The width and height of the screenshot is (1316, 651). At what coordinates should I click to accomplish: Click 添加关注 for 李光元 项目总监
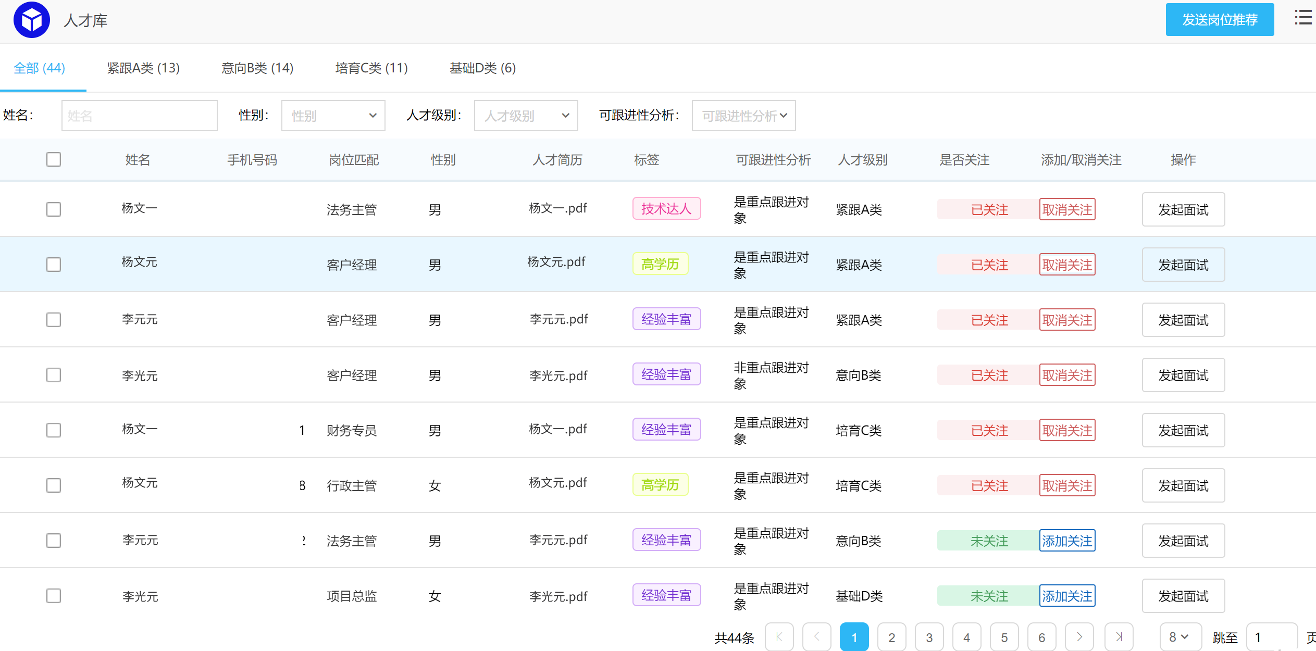coord(1067,596)
